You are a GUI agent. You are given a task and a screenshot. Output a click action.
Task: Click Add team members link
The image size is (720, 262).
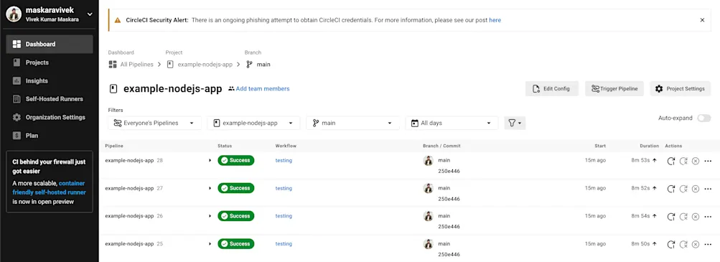(259, 88)
